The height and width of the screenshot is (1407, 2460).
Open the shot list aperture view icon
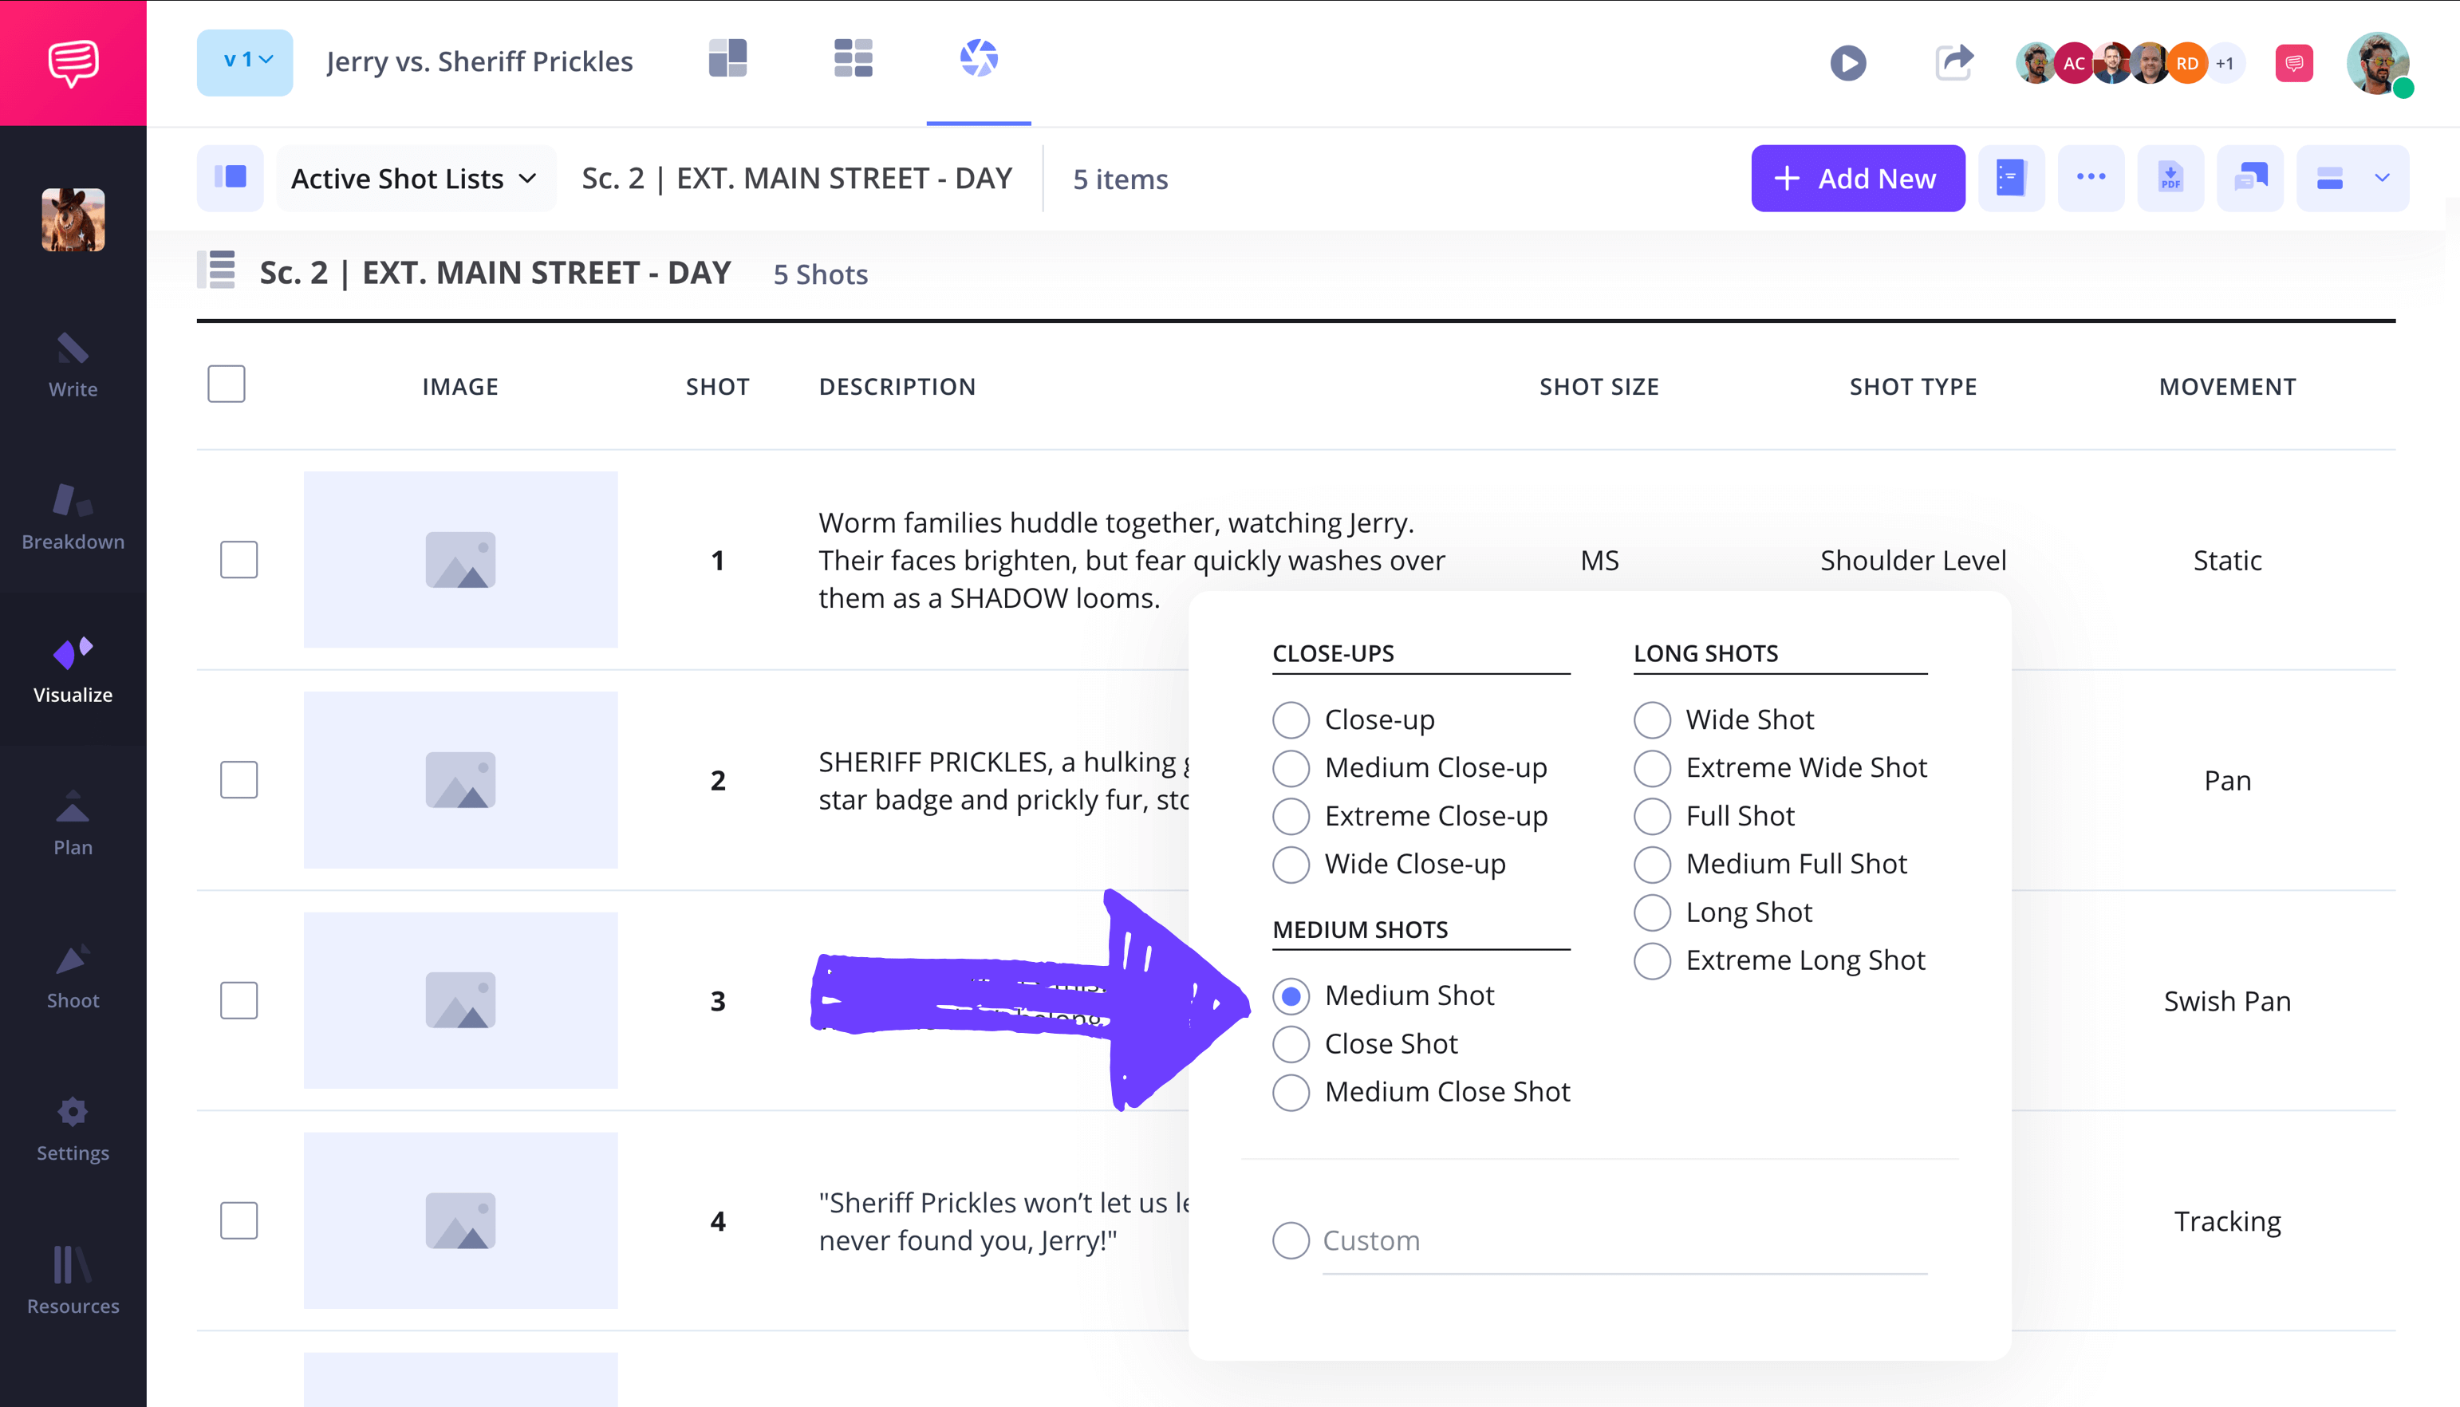click(x=978, y=59)
